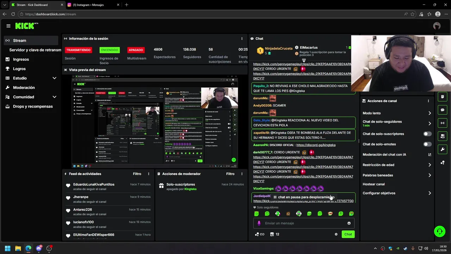Click the purple microphone icon in the message box

click(259, 223)
